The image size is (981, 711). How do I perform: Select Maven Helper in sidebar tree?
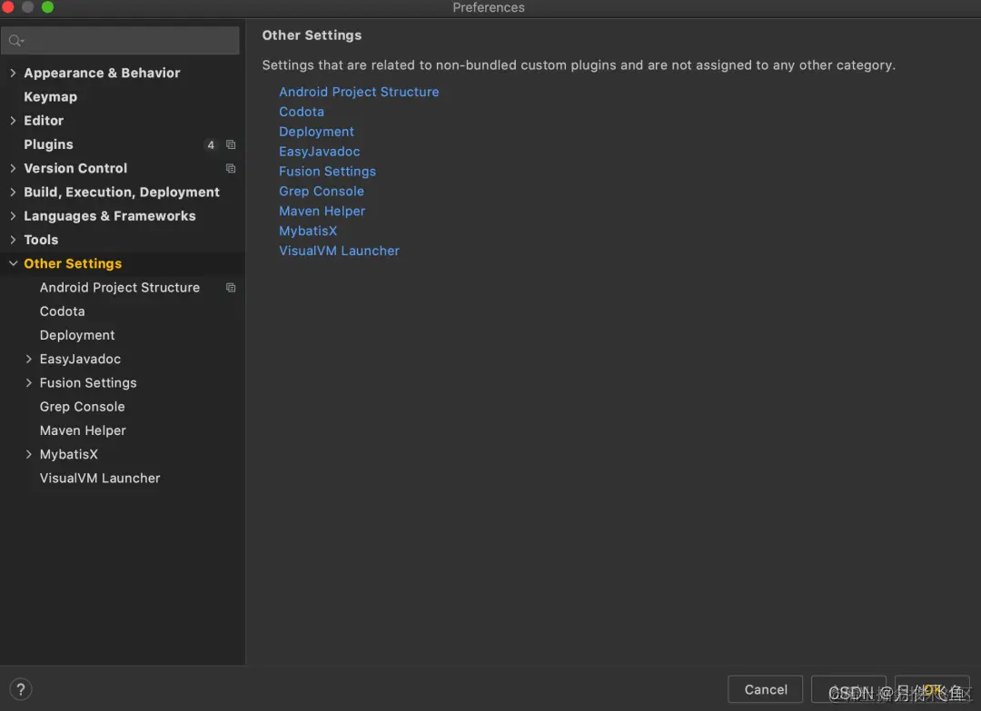coord(83,430)
